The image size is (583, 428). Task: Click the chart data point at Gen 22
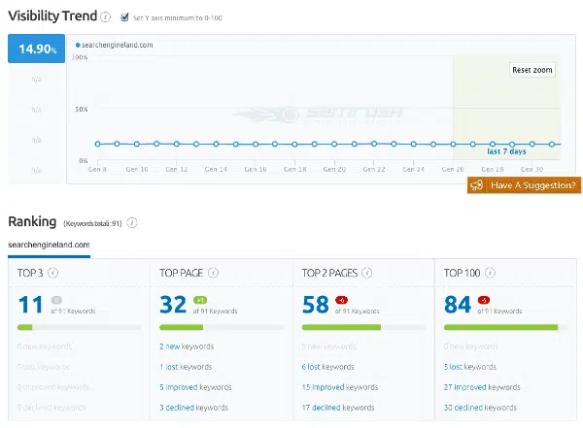[x=374, y=144]
